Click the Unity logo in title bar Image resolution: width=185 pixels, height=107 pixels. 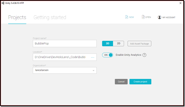[3, 3]
